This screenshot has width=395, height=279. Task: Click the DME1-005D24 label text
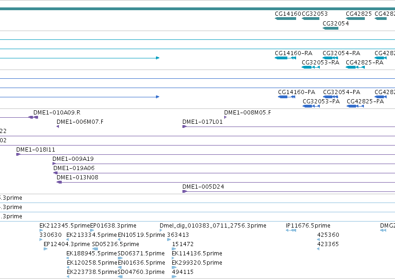[x=203, y=187]
